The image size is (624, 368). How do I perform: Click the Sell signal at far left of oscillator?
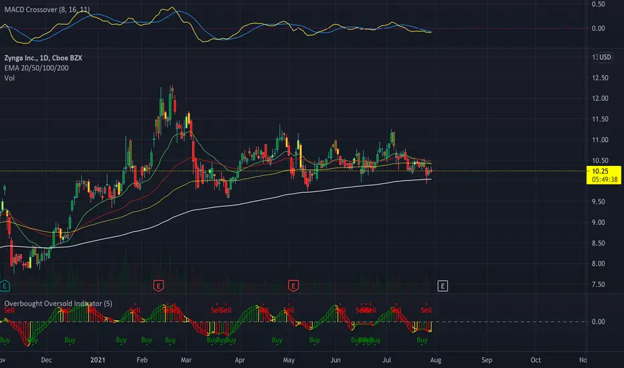click(x=9, y=310)
